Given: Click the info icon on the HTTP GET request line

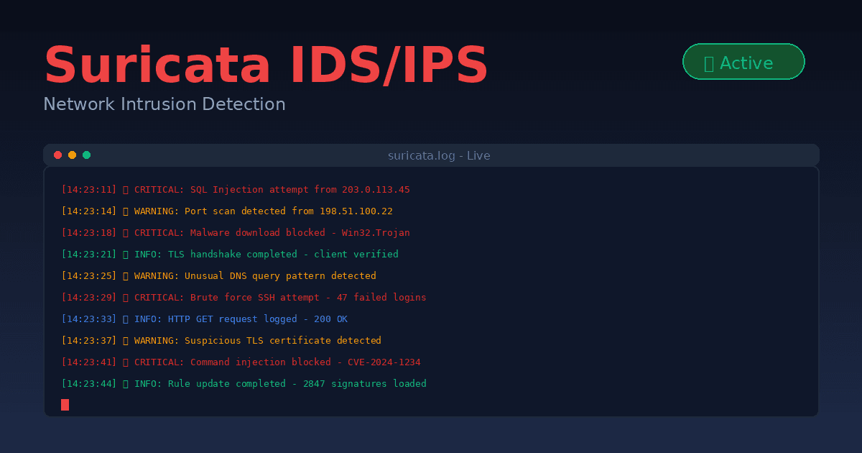Looking at the screenshot, I should point(125,319).
